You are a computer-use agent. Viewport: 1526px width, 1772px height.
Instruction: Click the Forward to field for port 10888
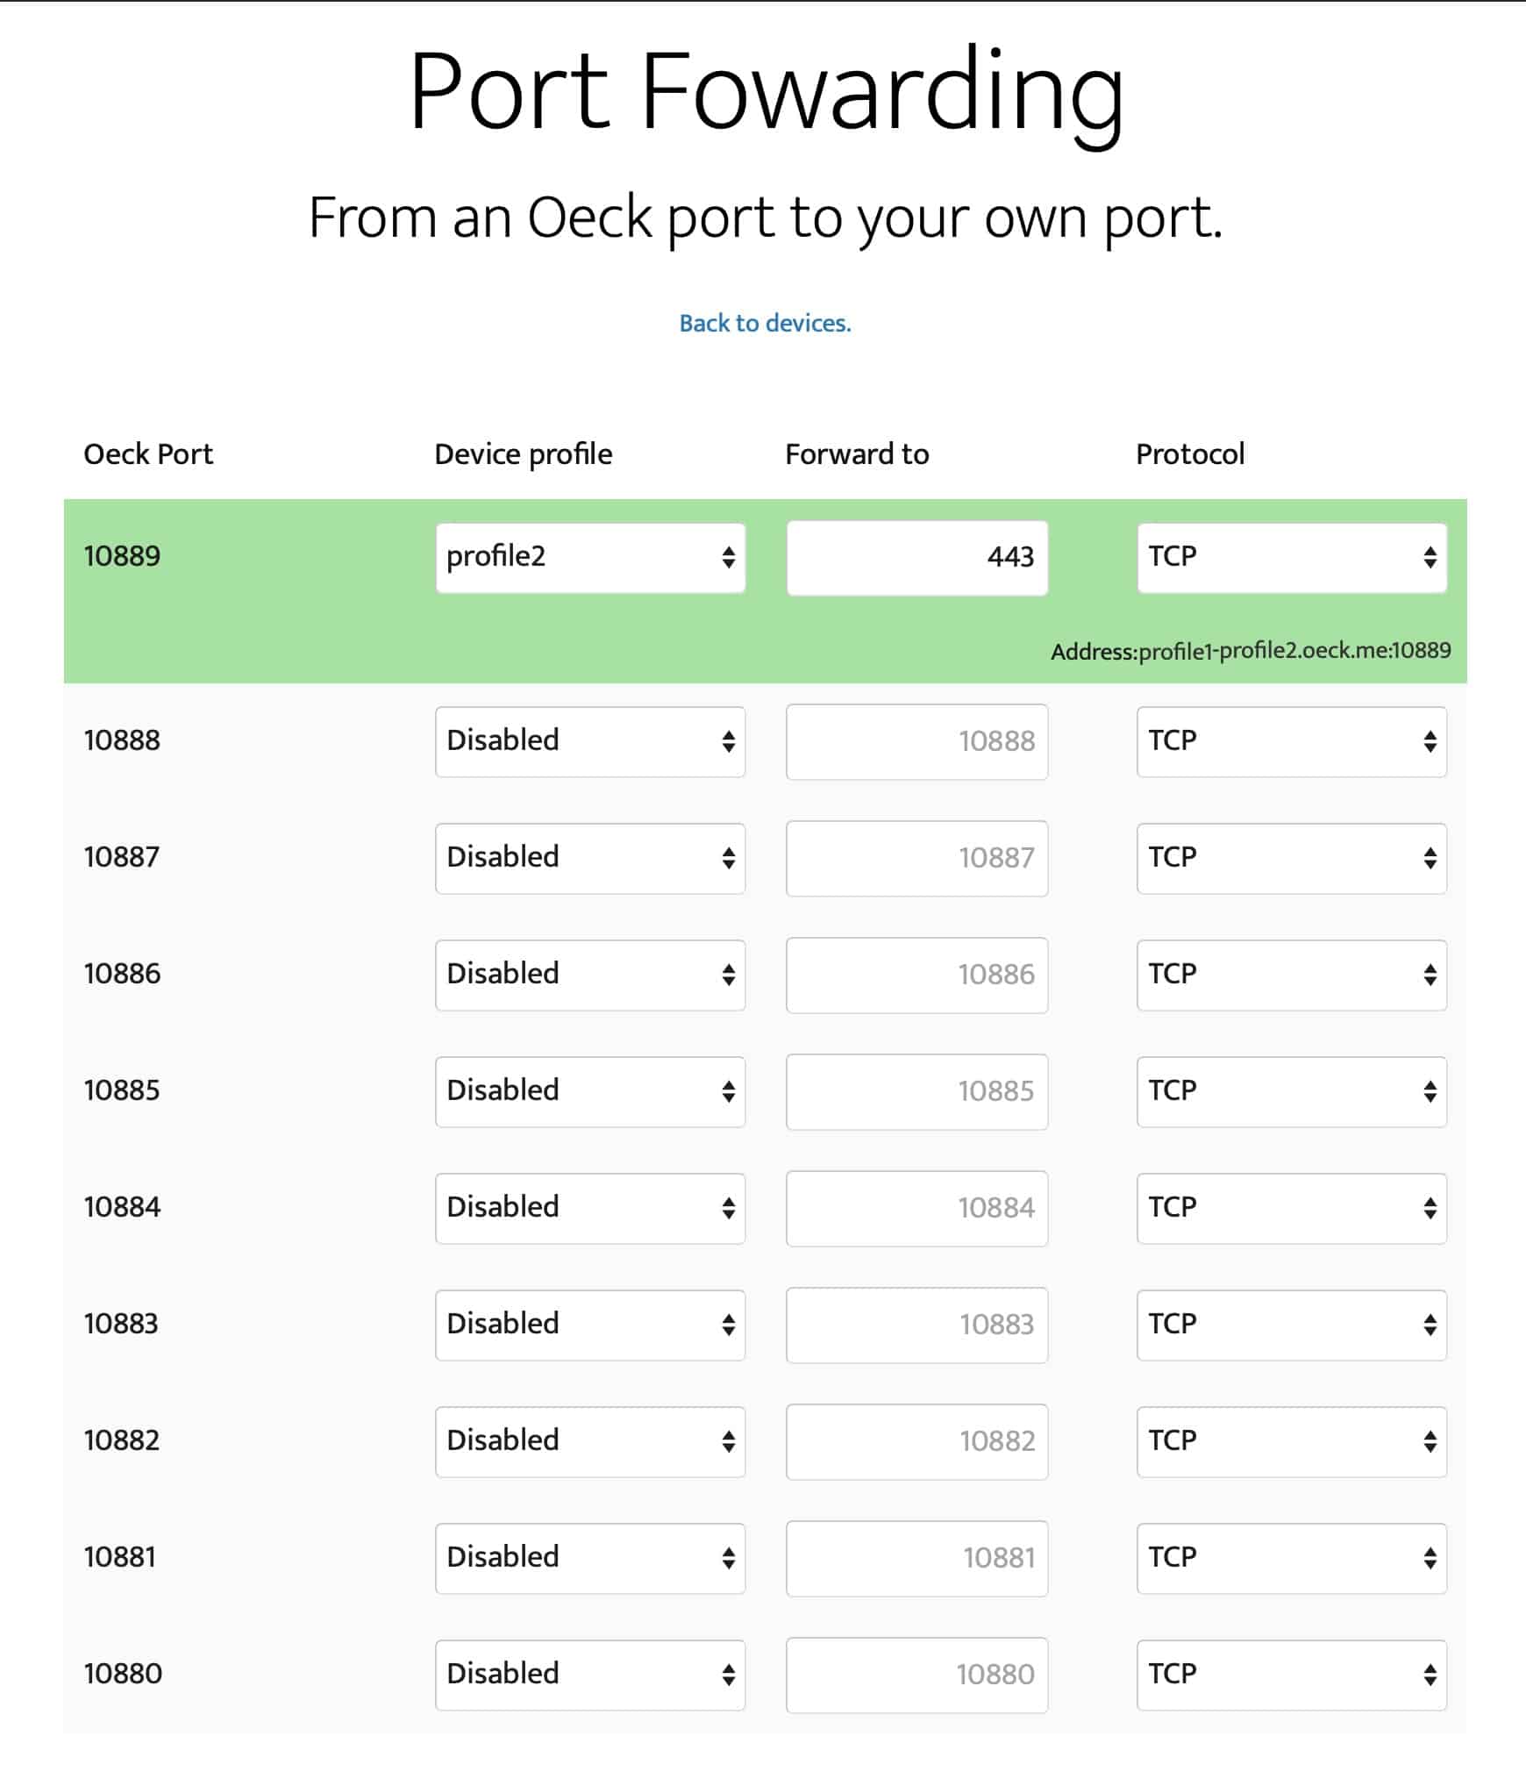click(917, 741)
